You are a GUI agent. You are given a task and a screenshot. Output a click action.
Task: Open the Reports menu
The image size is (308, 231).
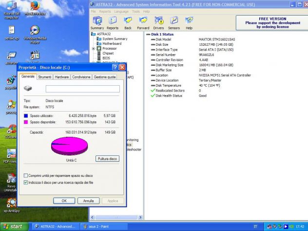coord(105,11)
